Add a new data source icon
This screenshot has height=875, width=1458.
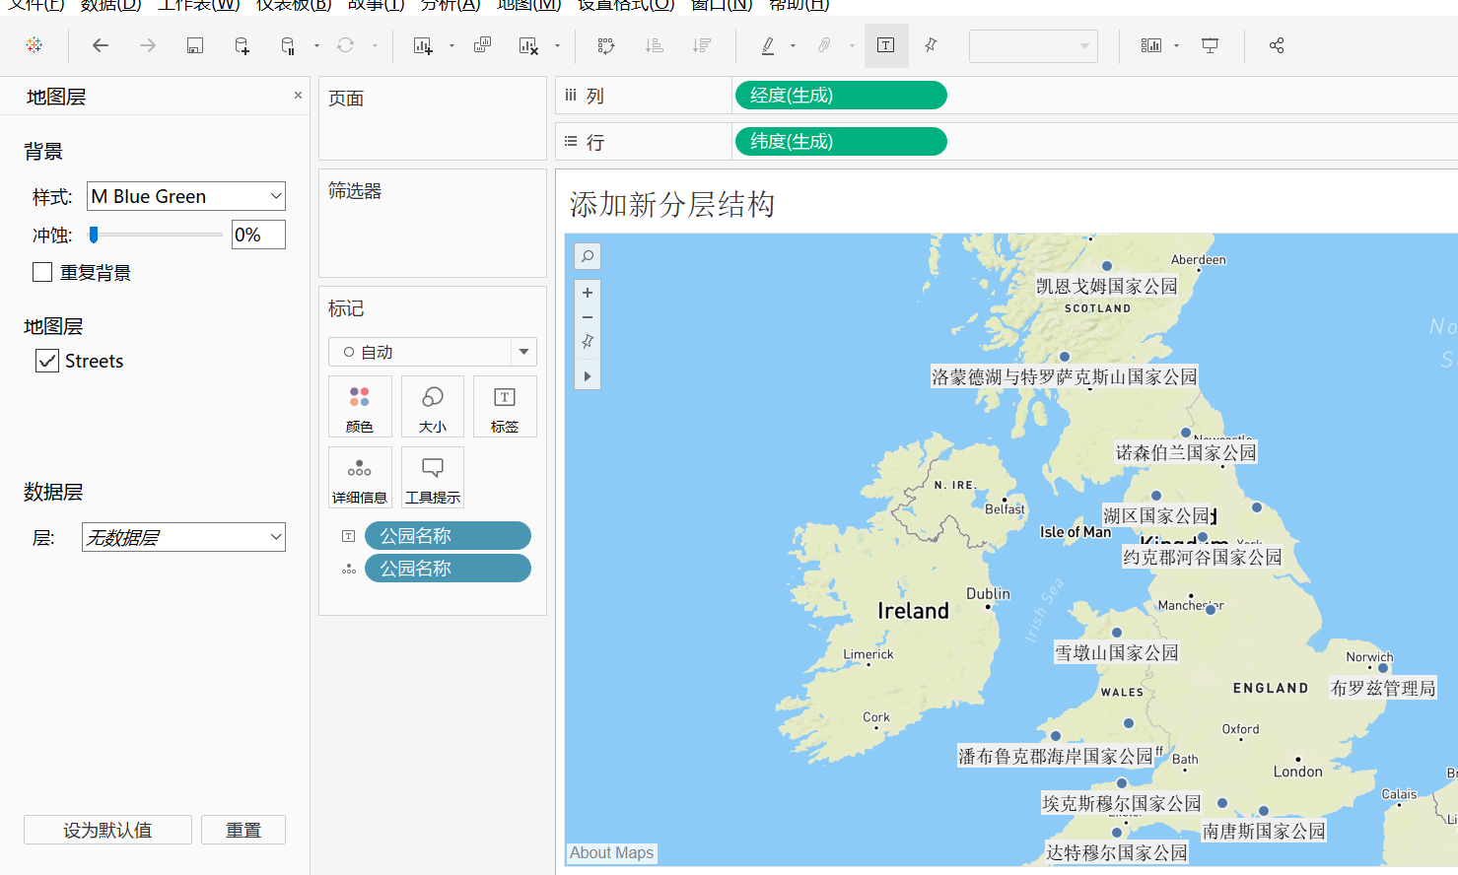tap(242, 45)
